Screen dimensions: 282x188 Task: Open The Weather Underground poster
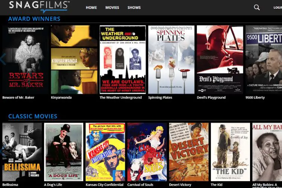[123, 60]
